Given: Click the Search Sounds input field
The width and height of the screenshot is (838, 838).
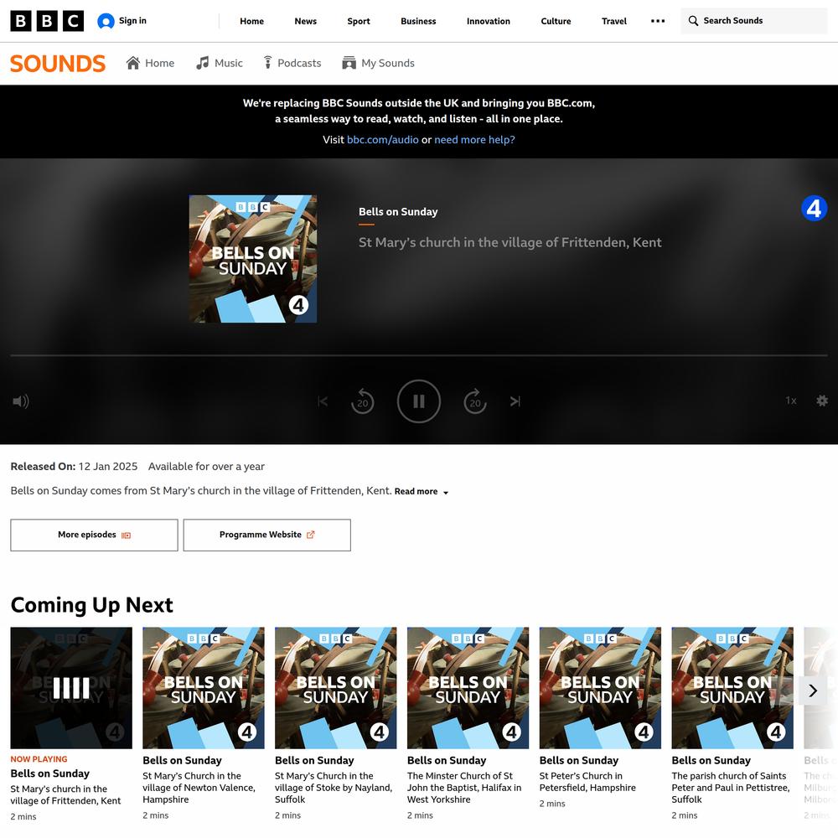Looking at the screenshot, I should (x=753, y=21).
